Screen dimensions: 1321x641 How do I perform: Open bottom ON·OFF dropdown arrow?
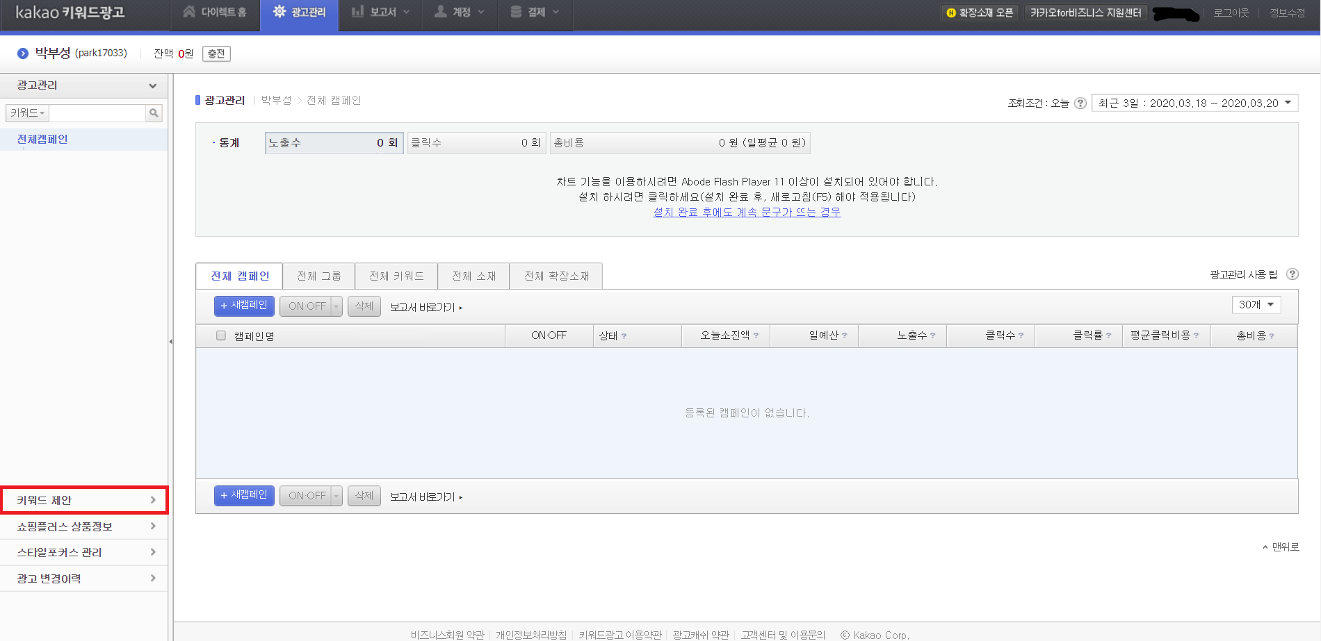pyautogui.click(x=337, y=496)
